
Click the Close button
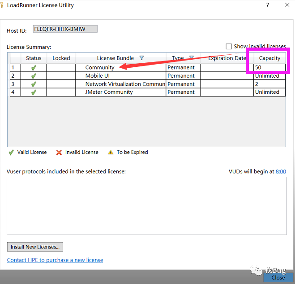coord(278,278)
